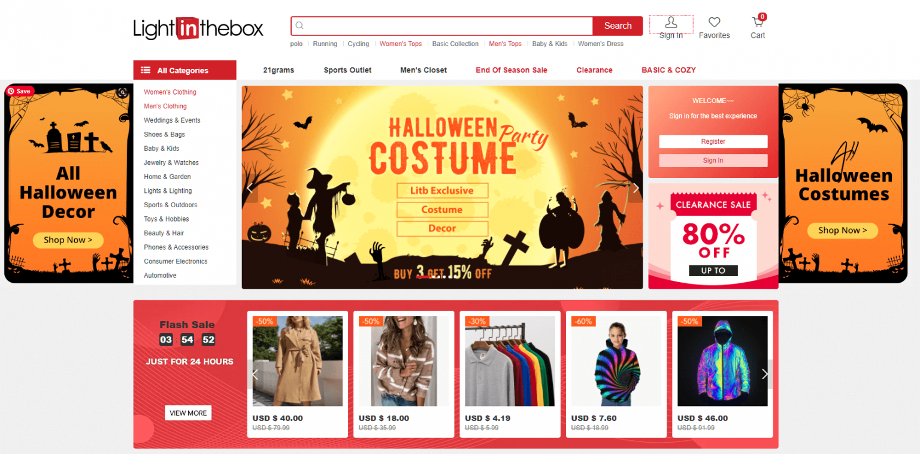Open the Sign In user icon
920x454 pixels.
coord(671,23)
